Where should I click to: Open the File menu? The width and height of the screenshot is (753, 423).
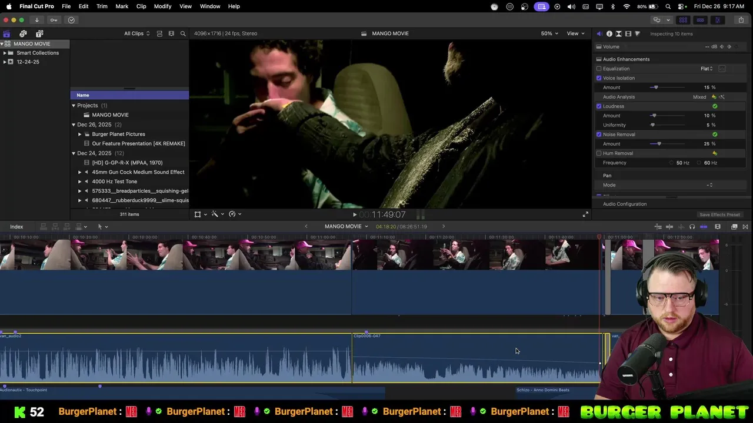66,6
